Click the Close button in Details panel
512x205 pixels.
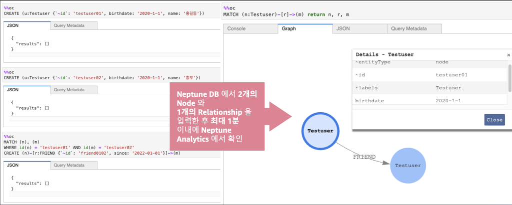(494, 120)
